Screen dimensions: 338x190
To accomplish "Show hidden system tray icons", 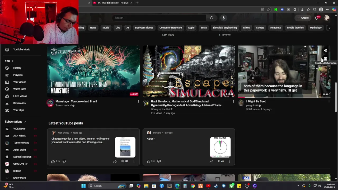I will pos(298,186).
